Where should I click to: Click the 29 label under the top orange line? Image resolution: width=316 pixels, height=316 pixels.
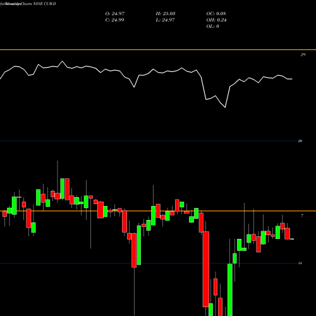click(303, 55)
